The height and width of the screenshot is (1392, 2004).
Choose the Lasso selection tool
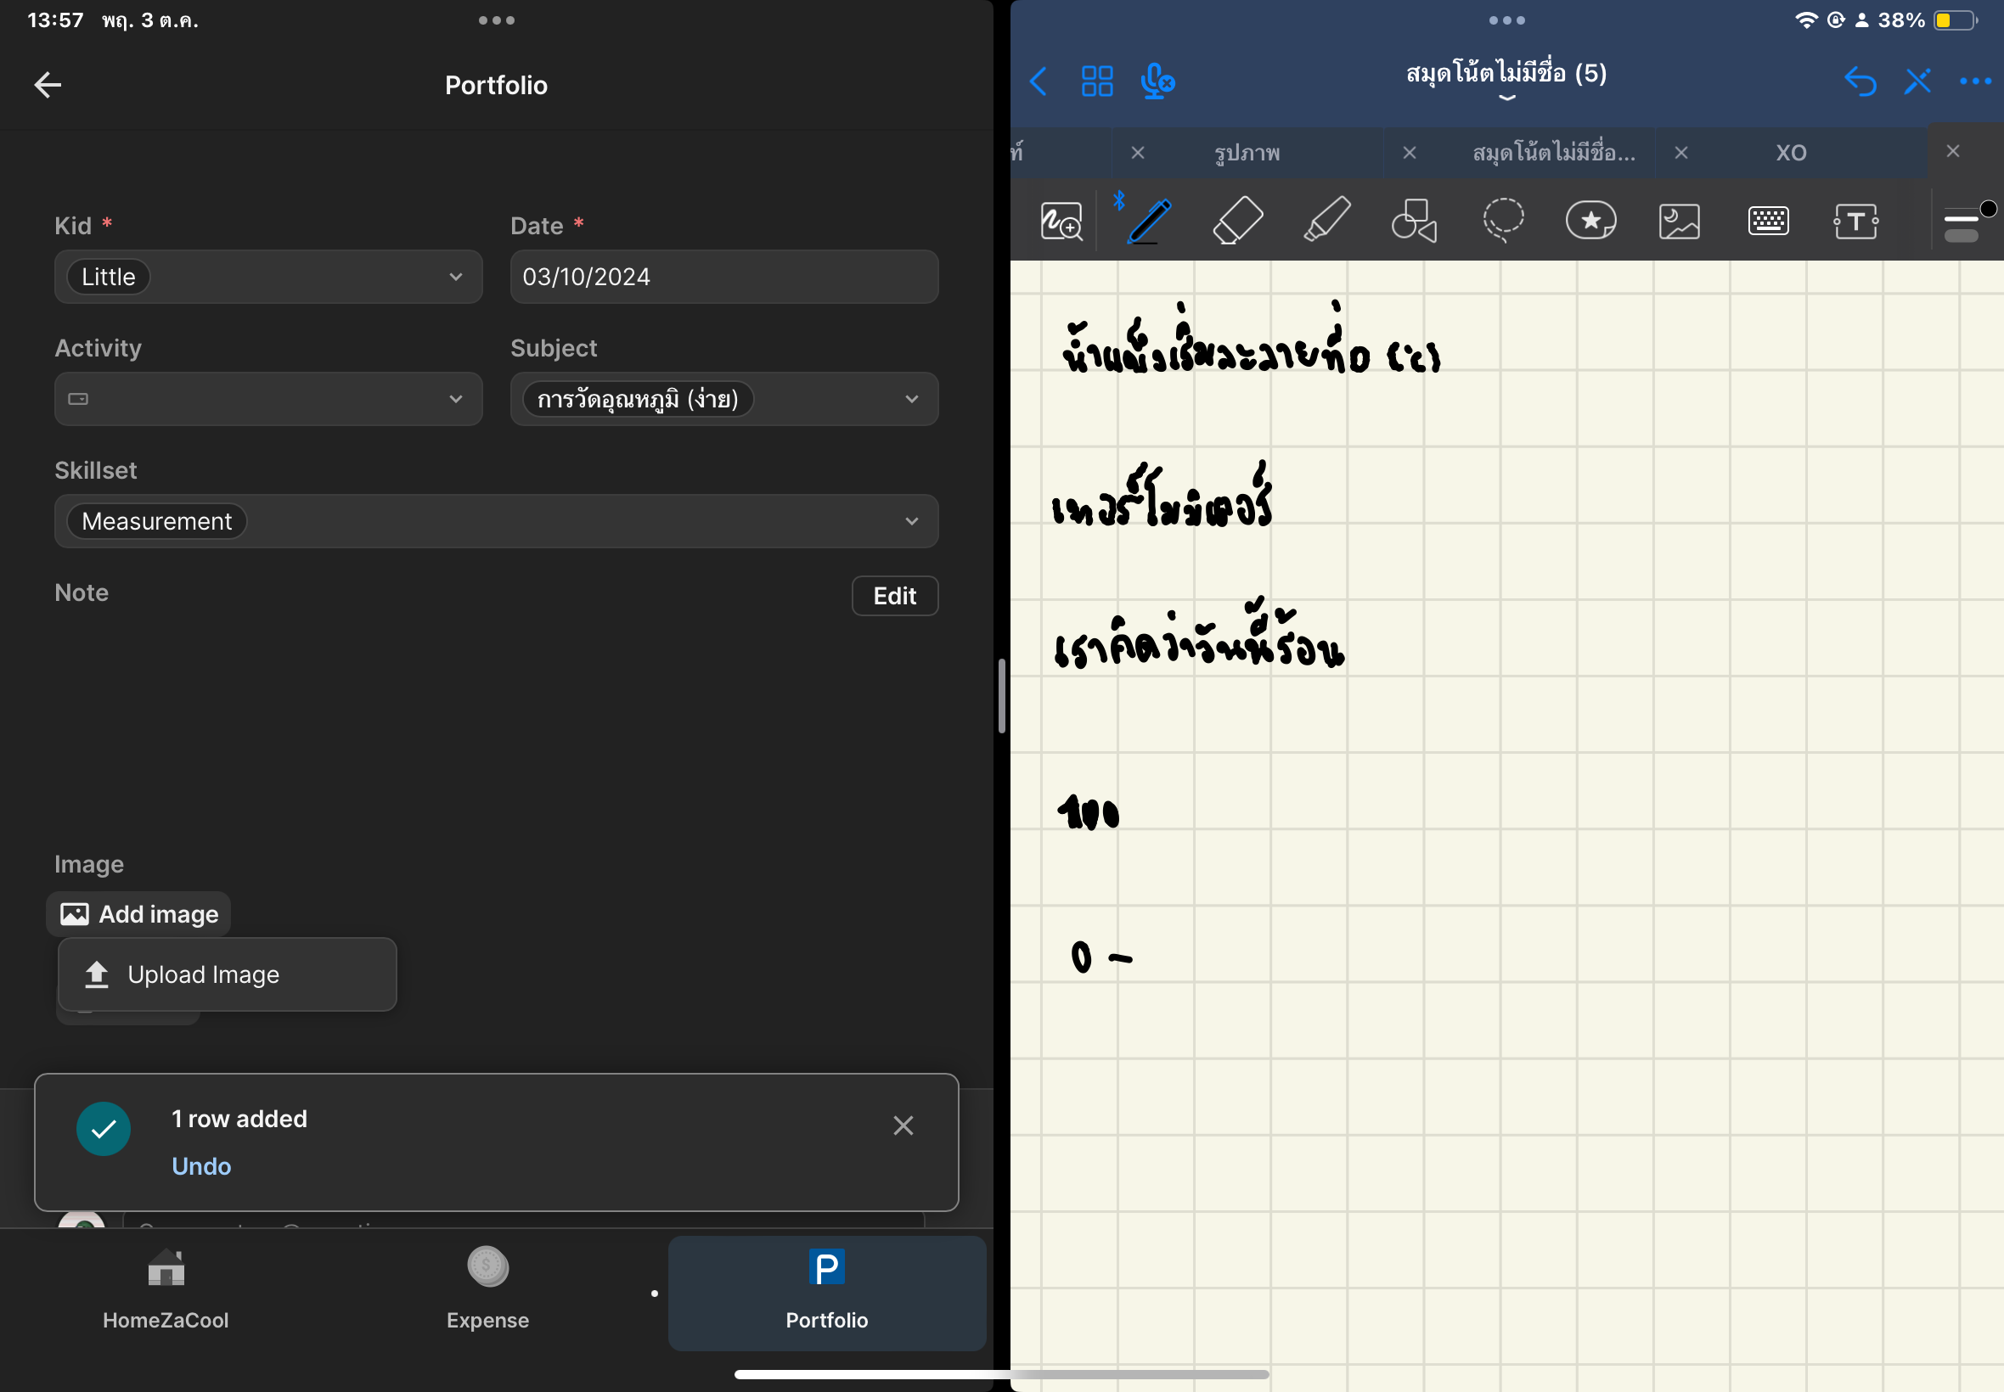tap(1502, 220)
